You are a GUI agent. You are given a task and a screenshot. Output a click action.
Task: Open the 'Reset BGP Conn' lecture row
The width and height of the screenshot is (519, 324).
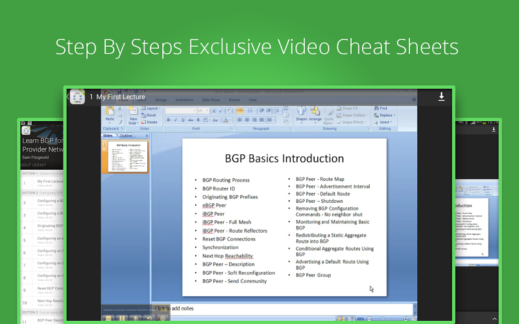tap(42, 290)
